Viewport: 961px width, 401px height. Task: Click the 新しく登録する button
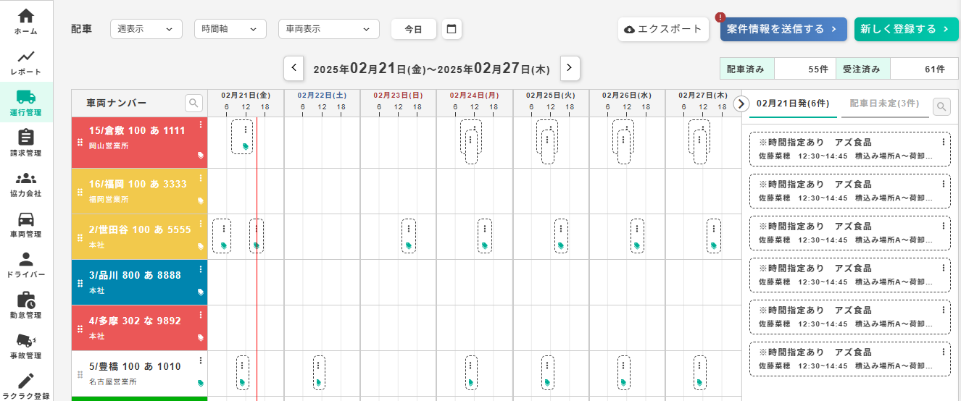click(905, 29)
